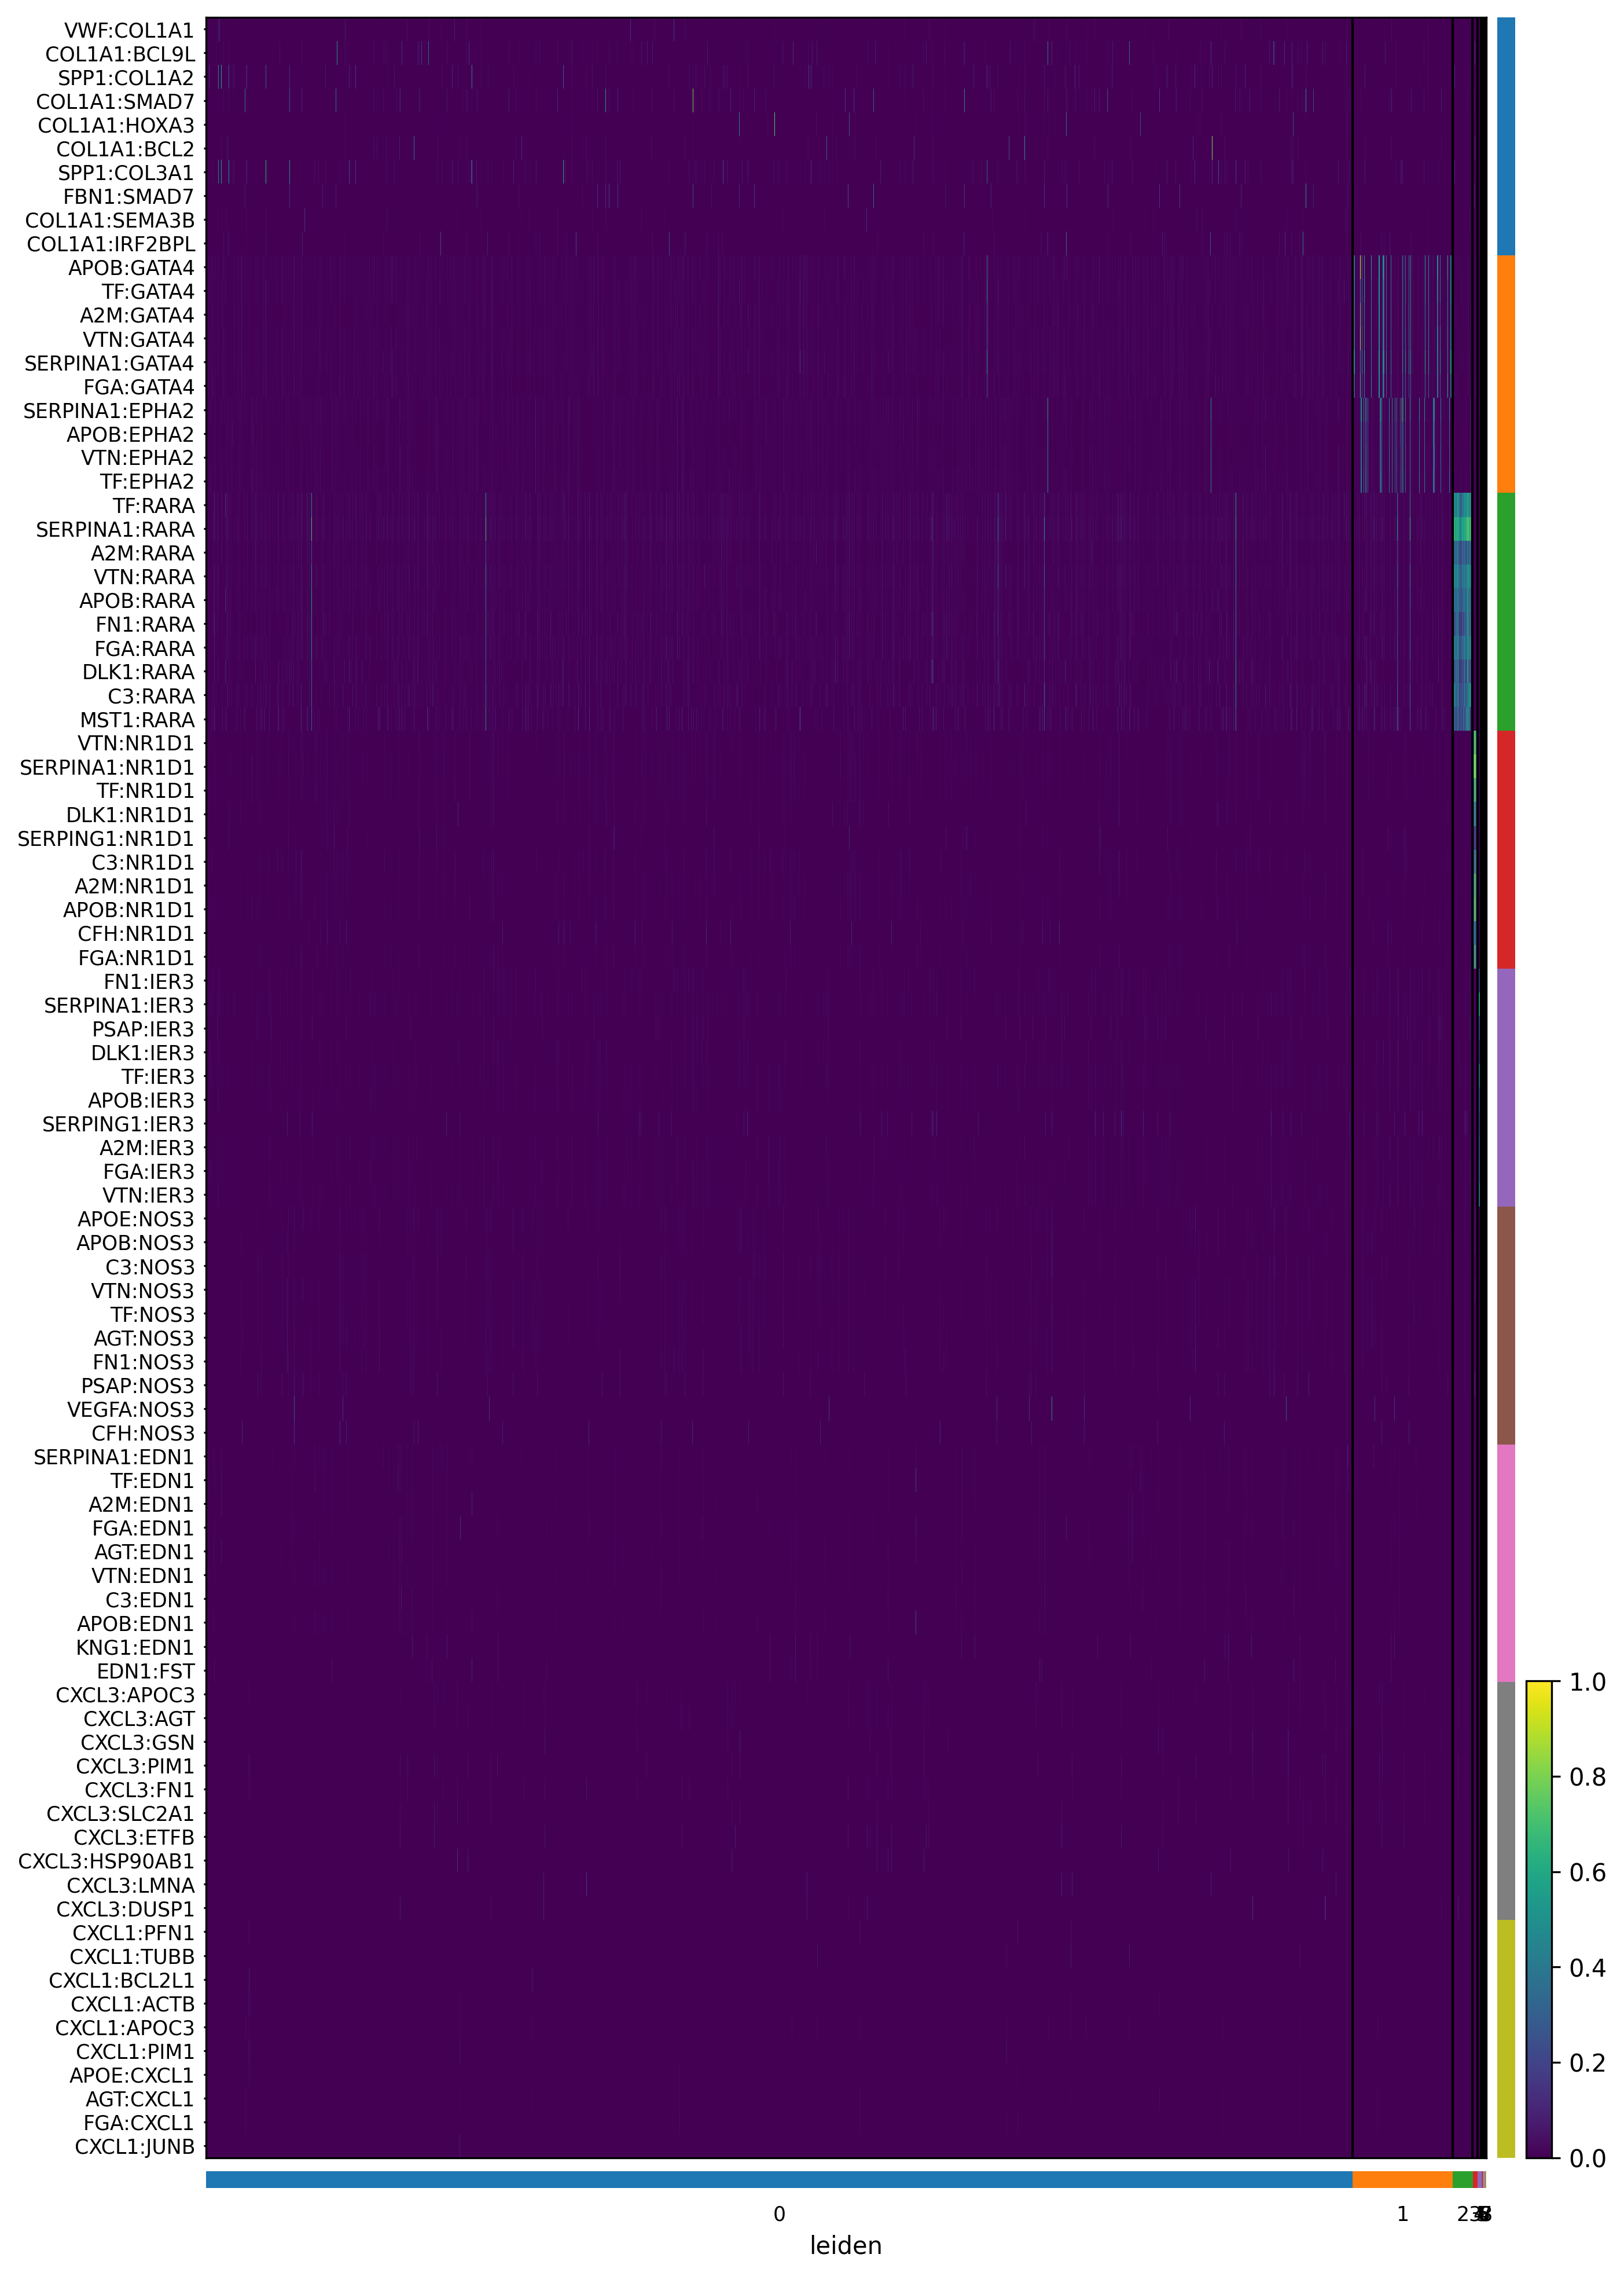1624x2276 pixels.
Task: Click the APOB:GATA4 row label
Action: coord(131,268)
